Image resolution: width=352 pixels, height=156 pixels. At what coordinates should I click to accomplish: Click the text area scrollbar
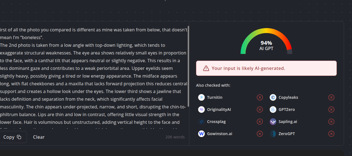(x=188, y=66)
